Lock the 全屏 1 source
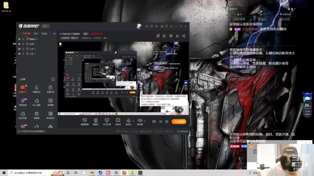The height and width of the screenshot is (176, 314). pyautogui.click(x=23, y=44)
